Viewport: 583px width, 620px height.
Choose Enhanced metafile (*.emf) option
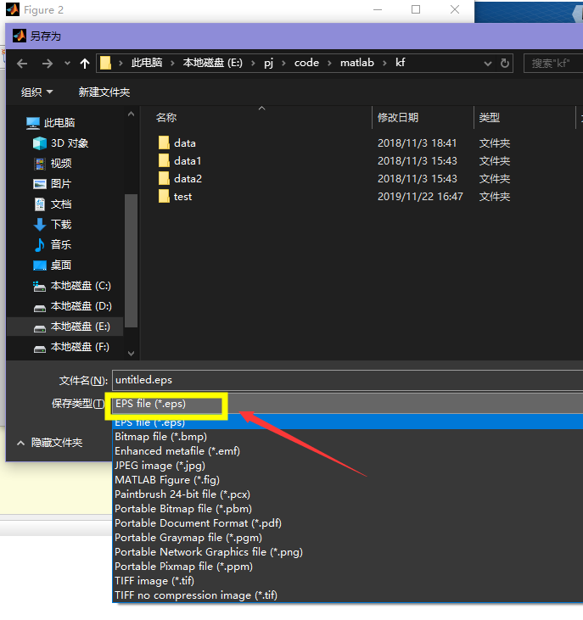(x=348, y=451)
